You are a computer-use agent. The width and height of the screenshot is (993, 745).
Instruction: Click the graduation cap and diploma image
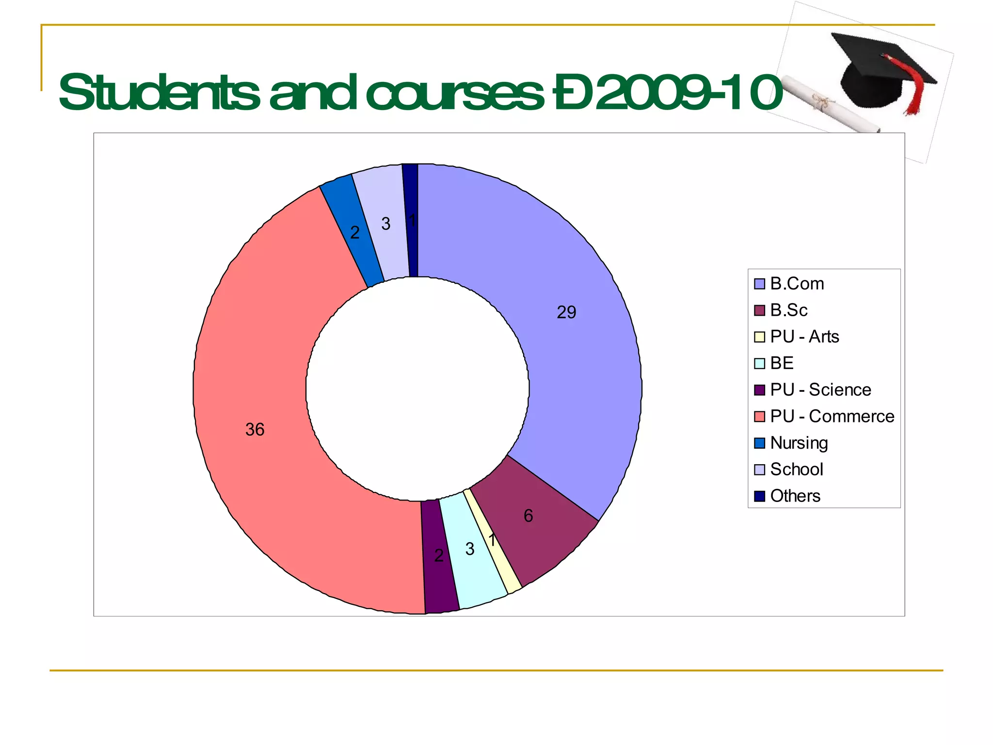[x=861, y=81]
